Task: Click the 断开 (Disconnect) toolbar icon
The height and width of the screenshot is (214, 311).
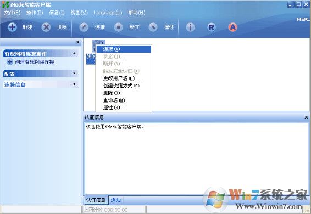Action: tap(118, 27)
